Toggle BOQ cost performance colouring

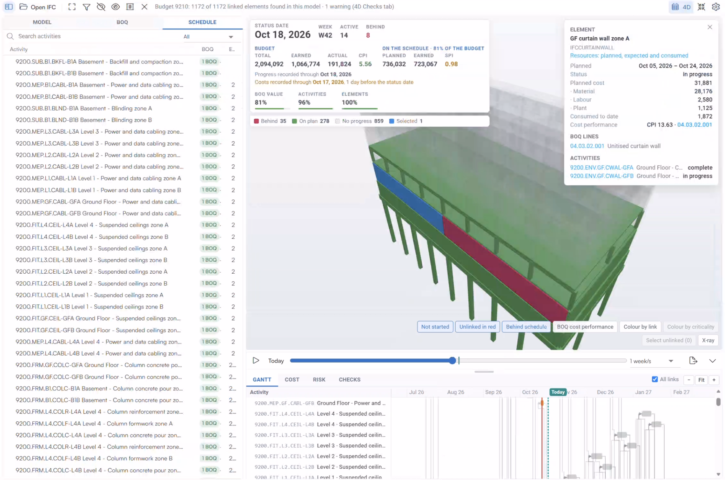pos(585,327)
